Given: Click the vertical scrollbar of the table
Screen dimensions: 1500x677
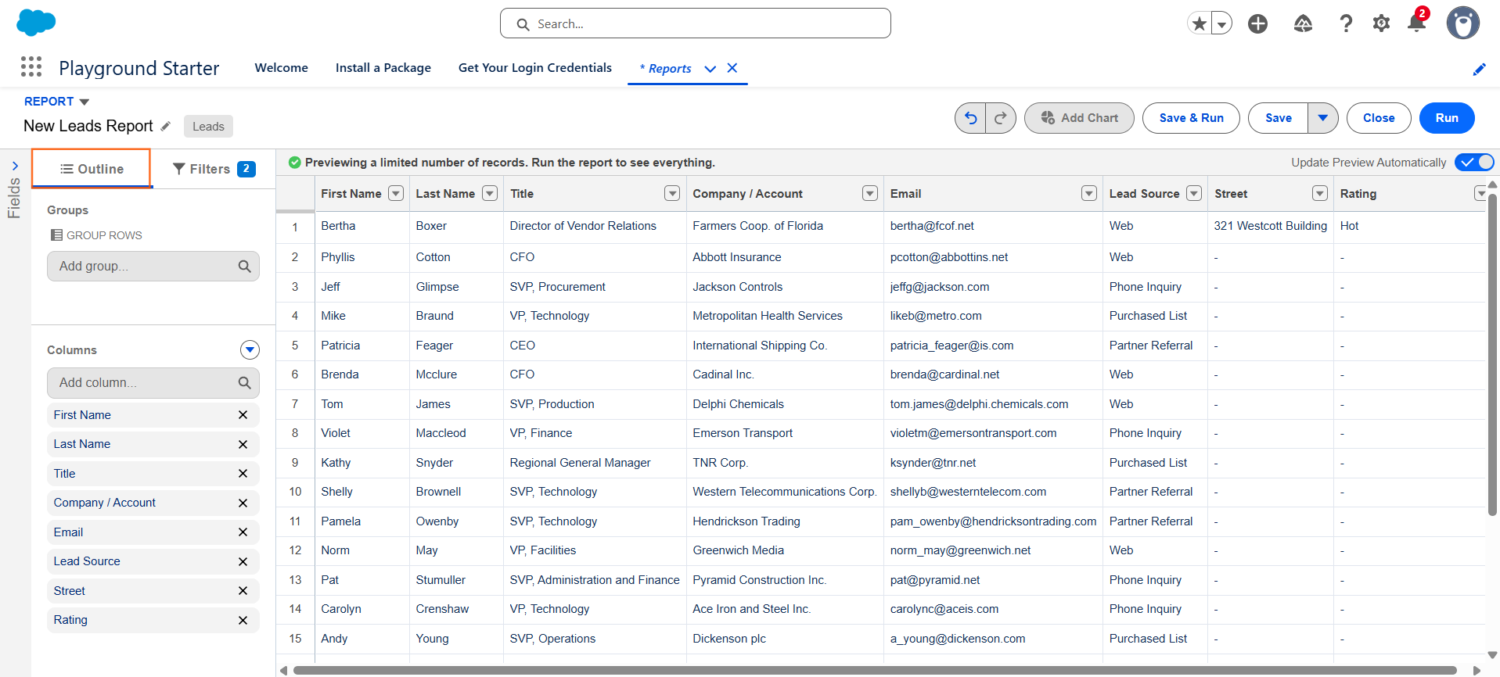Looking at the screenshot, I should point(1492,354).
